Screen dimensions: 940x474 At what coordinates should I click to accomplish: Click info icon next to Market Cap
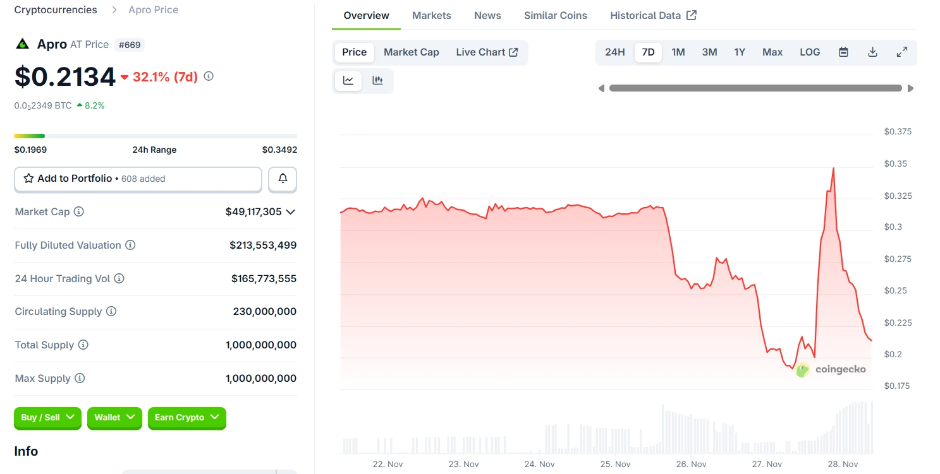pyautogui.click(x=79, y=212)
